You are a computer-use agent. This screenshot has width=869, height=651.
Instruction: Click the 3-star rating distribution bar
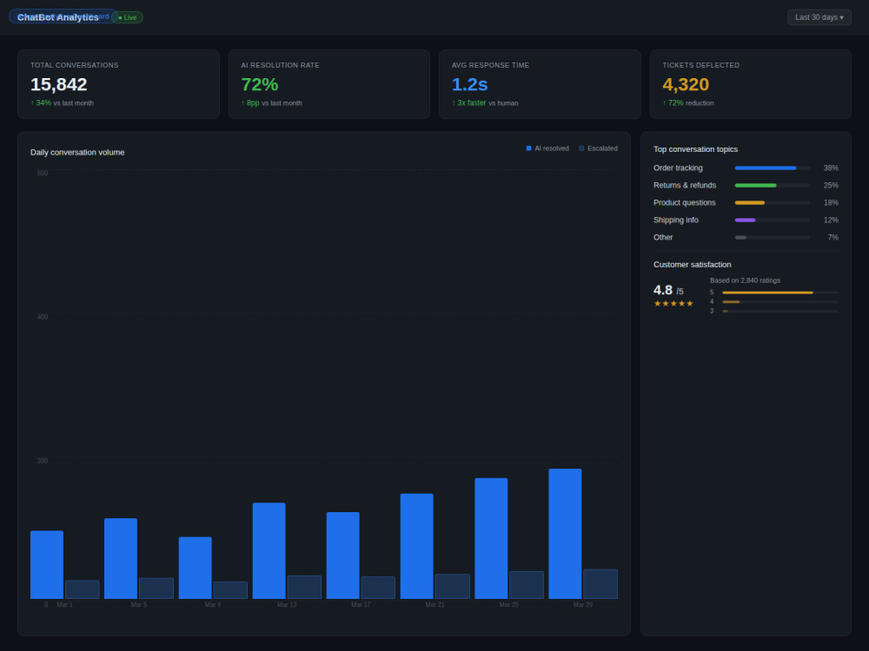click(780, 311)
